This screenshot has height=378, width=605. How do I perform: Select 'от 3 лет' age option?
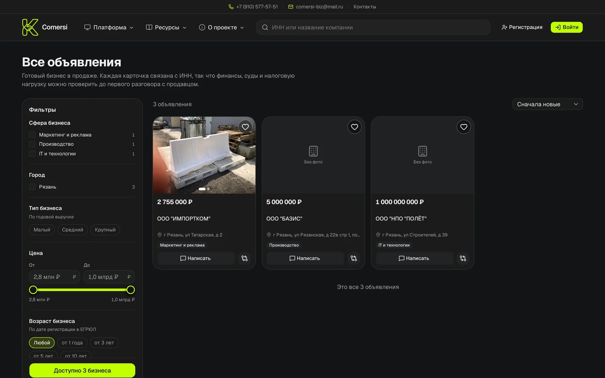click(x=104, y=343)
